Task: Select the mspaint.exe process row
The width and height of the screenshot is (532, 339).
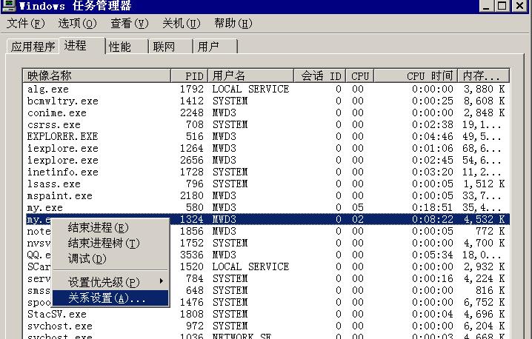Action: 59,195
